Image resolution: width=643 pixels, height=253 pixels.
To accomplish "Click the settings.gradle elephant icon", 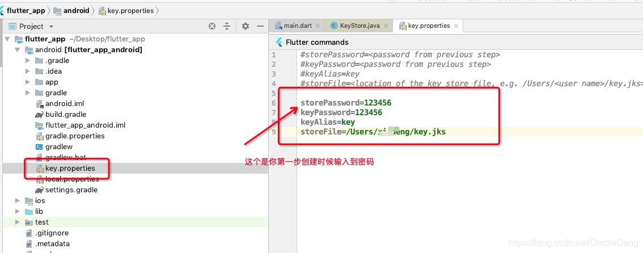I will pyautogui.click(x=39, y=190).
